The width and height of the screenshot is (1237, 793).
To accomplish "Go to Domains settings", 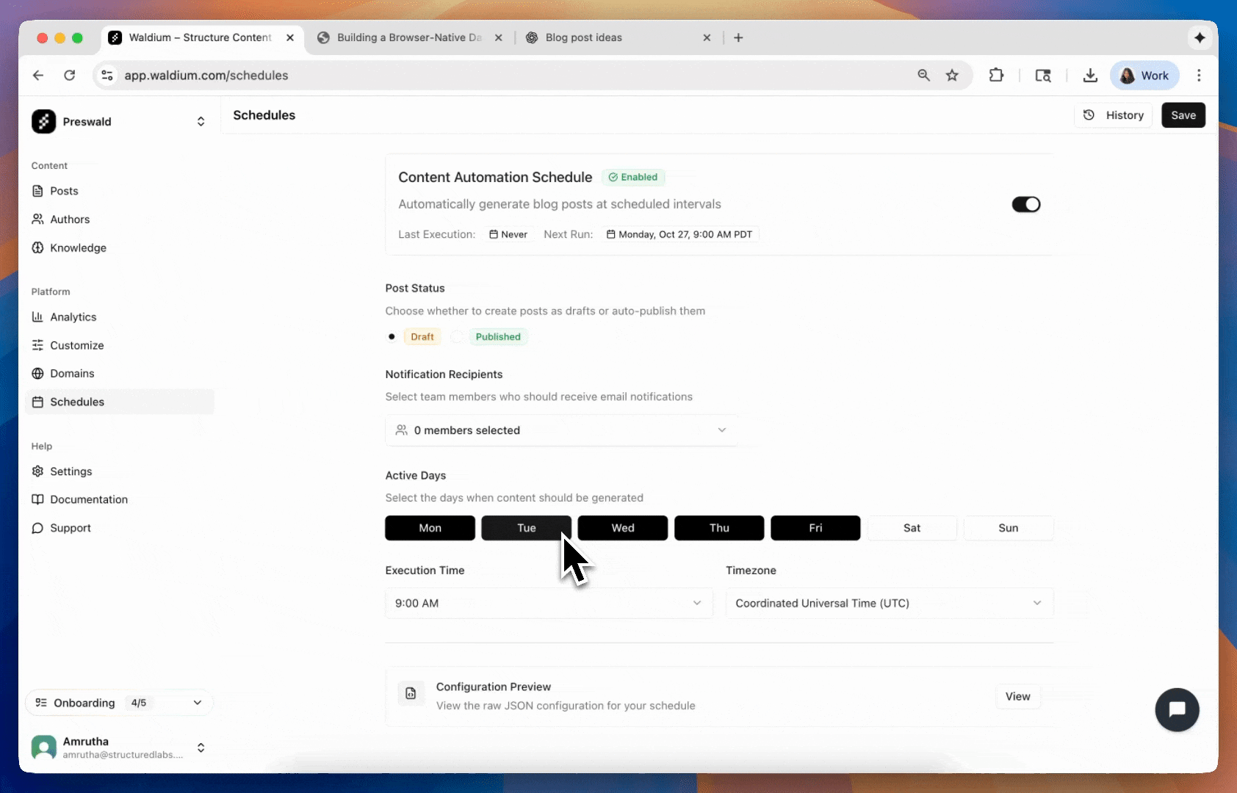I will (x=71, y=373).
